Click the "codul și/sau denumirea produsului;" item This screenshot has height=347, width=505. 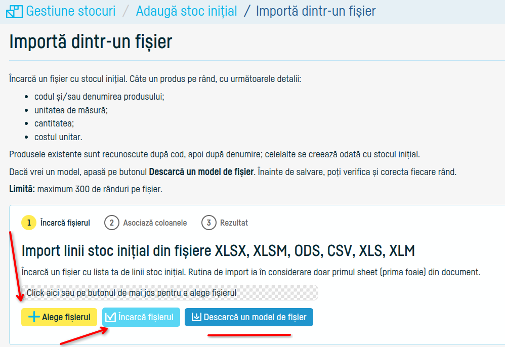(x=99, y=97)
